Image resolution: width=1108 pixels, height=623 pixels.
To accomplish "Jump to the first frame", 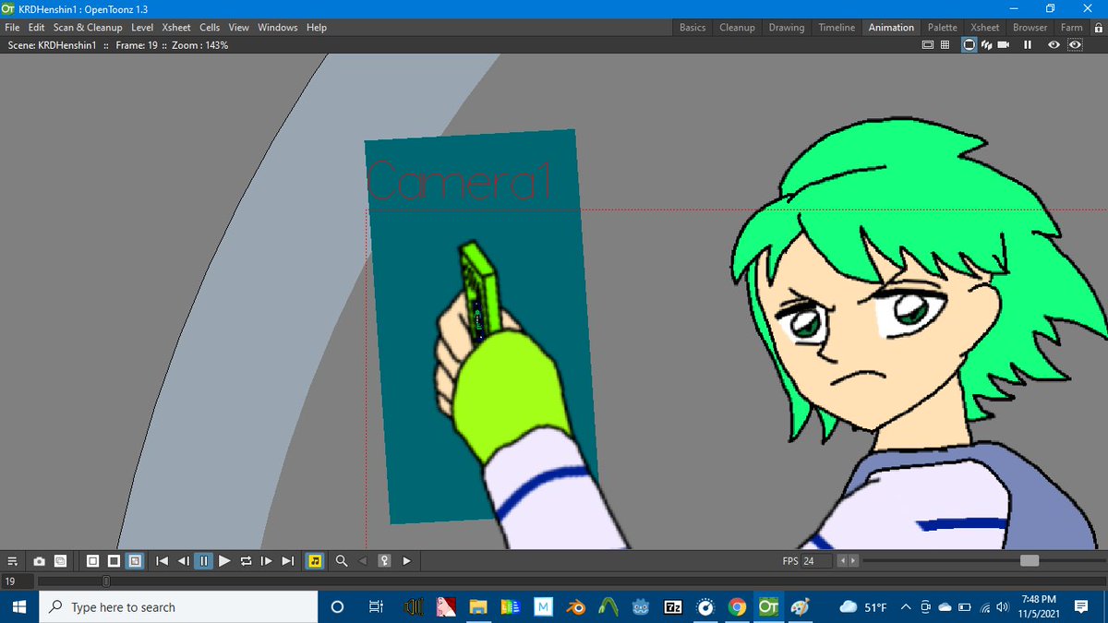I will 163,560.
